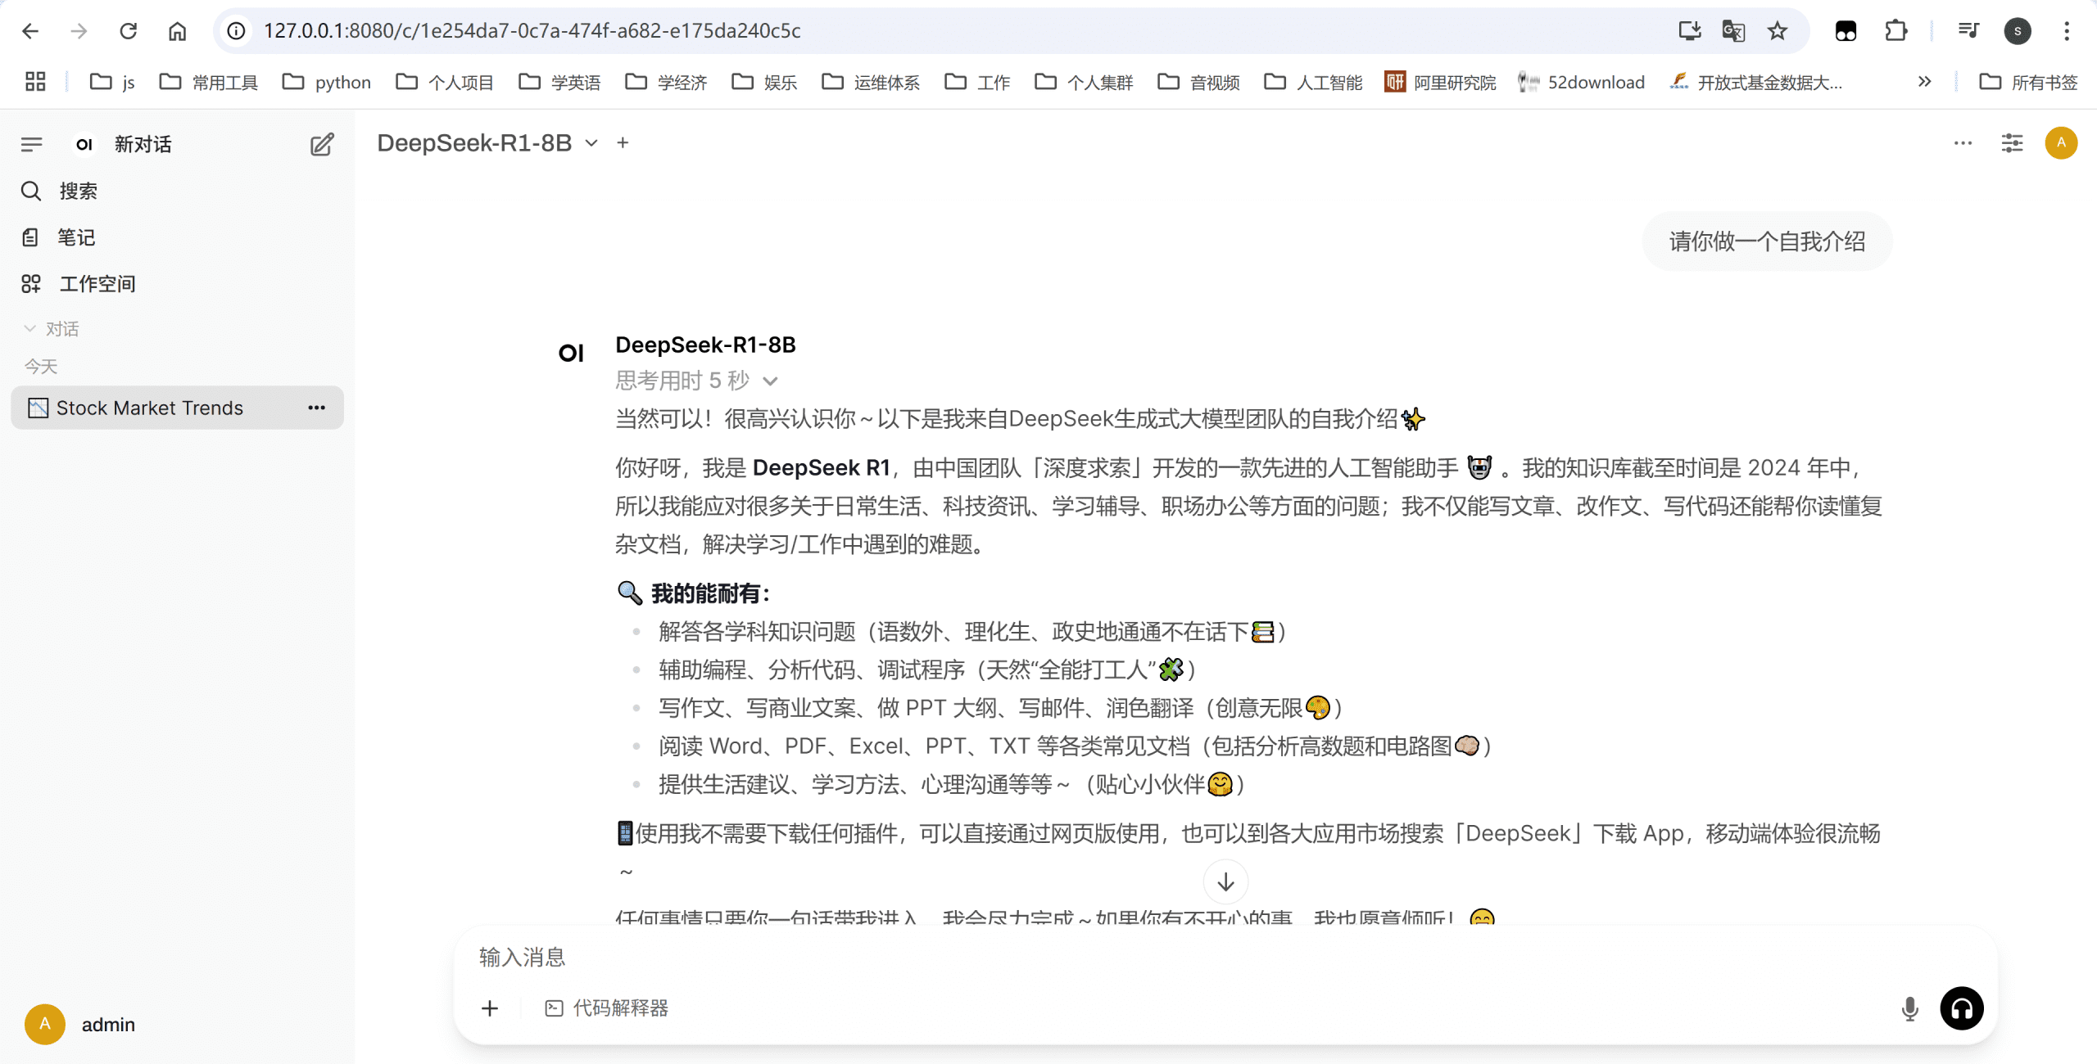
Task: Open the attachments plus menu in input
Action: pos(490,1008)
